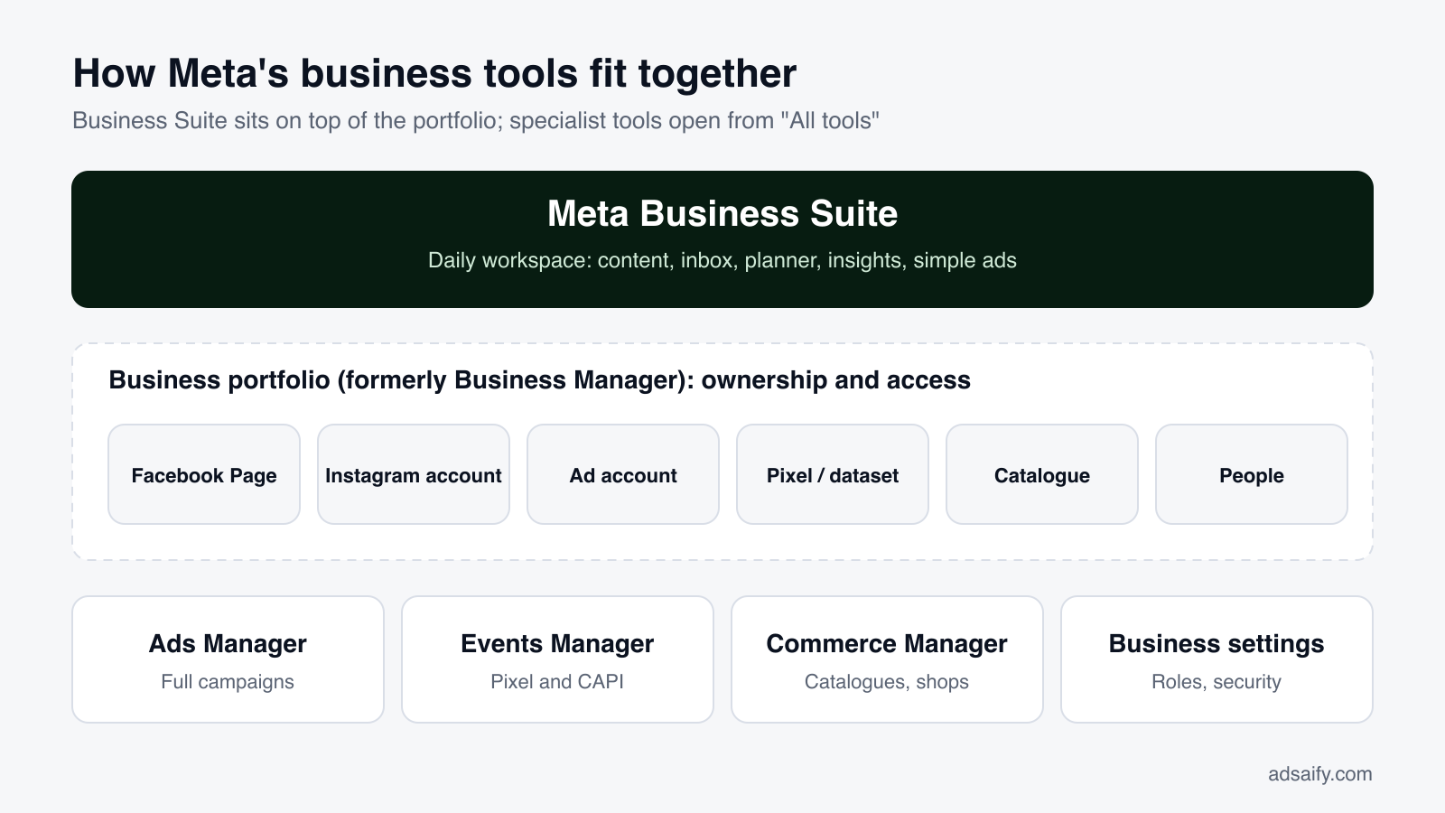Click the subtitle mentioning 'All tools'
Screen dimensions: 1445x813
[476, 121]
